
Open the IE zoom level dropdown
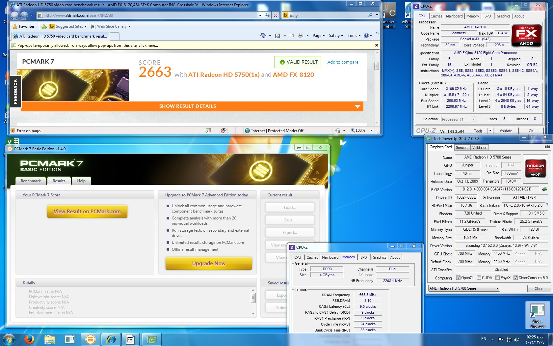(x=371, y=131)
